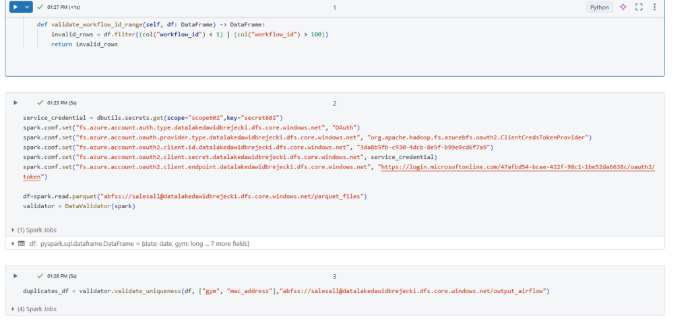Click the fullscreen focus icon on cell 1

638,7
